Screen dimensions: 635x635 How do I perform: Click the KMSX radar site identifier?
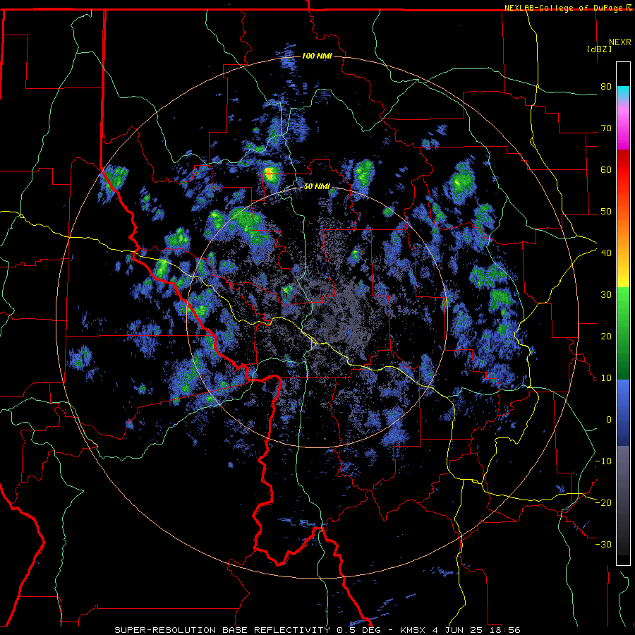point(414,630)
